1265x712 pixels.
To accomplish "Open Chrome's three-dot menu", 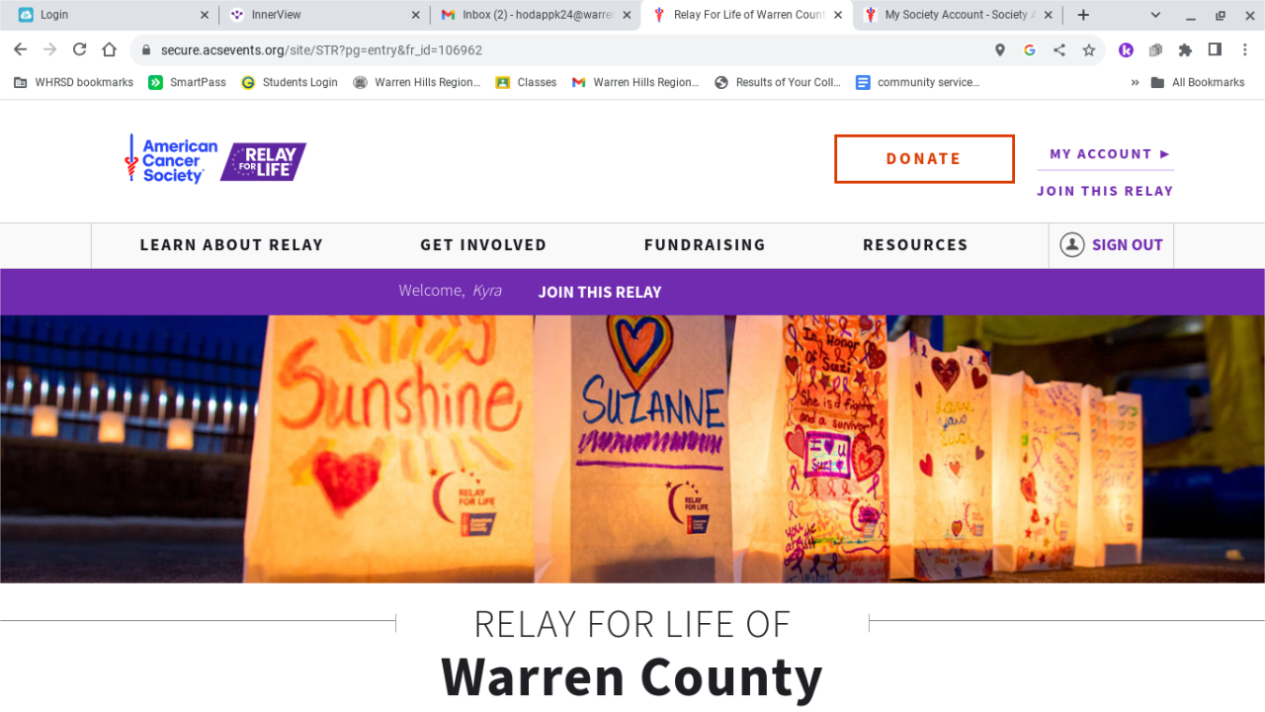I will click(x=1244, y=49).
